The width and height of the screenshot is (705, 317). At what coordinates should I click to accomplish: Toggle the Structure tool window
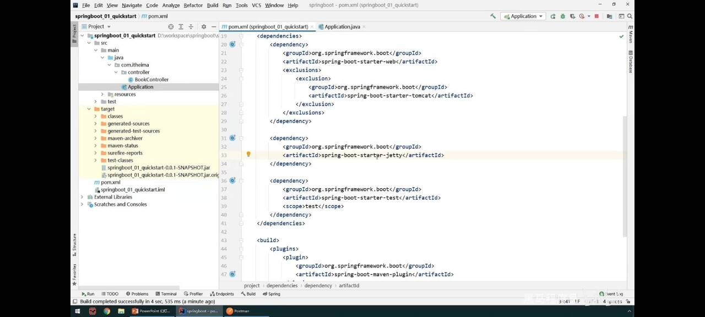point(74,244)
